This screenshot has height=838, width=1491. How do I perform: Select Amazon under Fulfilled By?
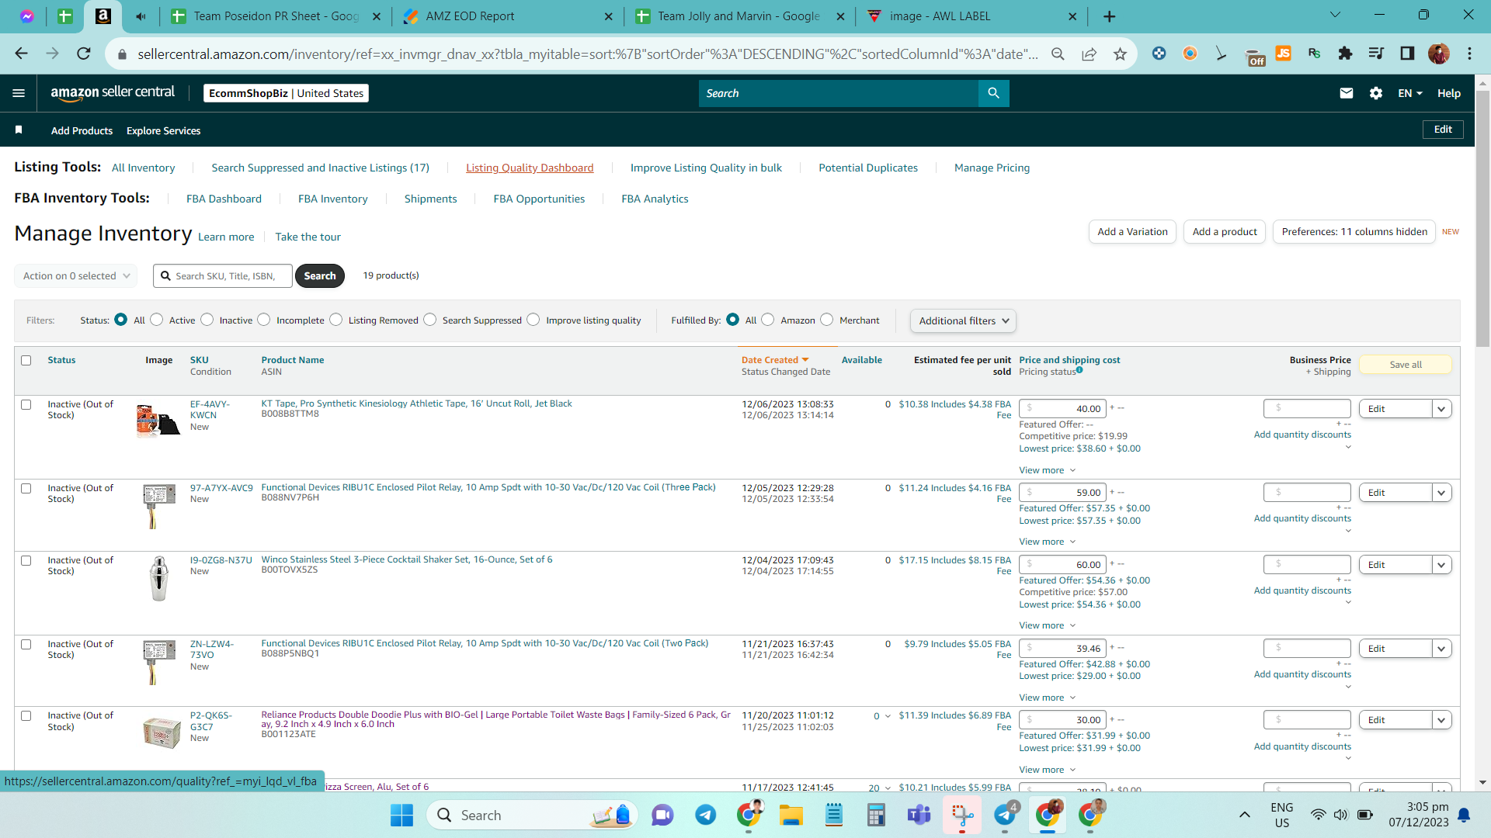768,320
